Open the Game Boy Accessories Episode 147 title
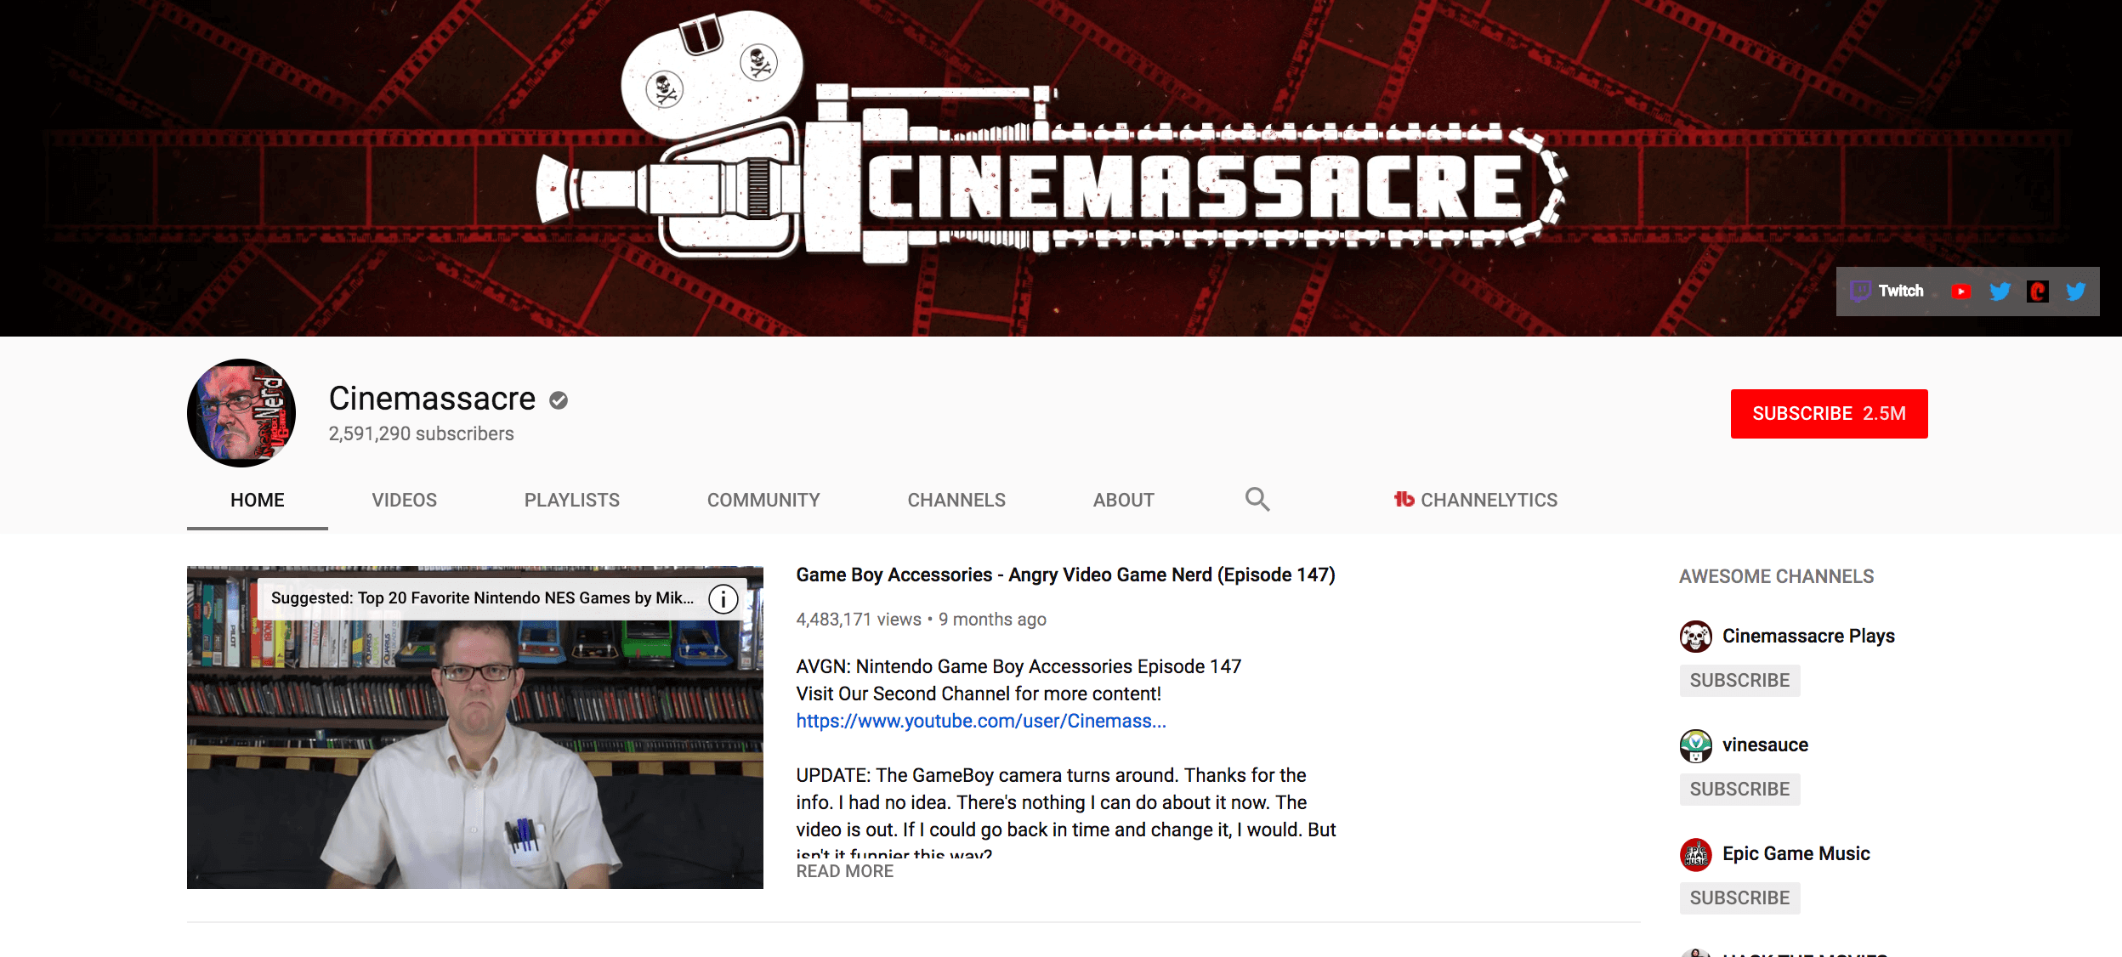This screenshot has height=957, width=2122. (1065, 575)
